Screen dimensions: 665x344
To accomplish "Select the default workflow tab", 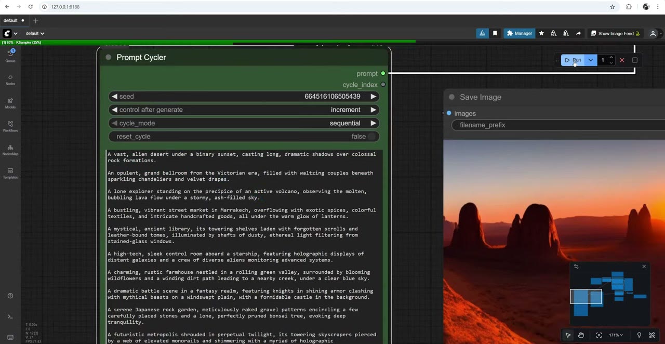I will click(14, 21).
